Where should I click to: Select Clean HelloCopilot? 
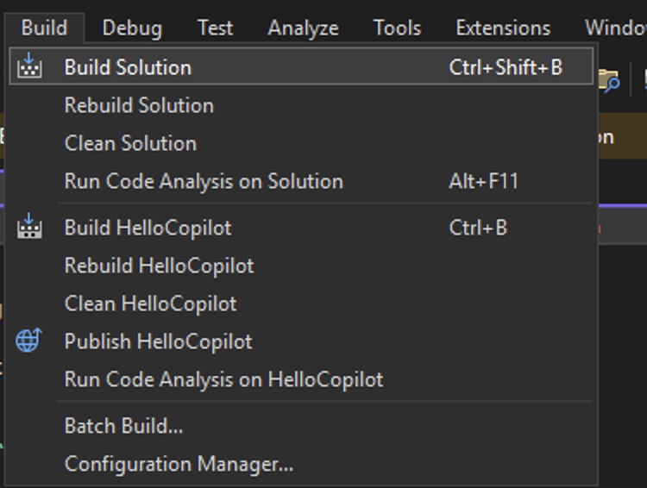tap(150, 303)
